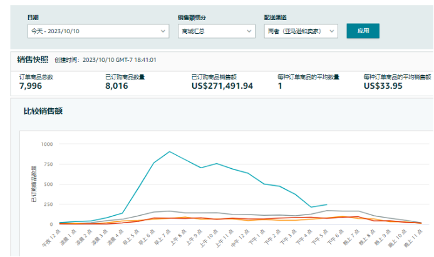Image resolution: width=434 pixels, height=257 pixels.
Task: Click the 已订购商品数量 vertical axis title
Action: (x=34, y=184)
